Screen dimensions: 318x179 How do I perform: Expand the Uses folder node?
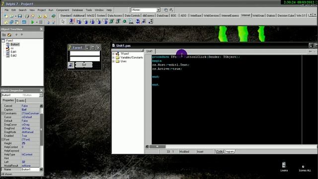[113, 61]
